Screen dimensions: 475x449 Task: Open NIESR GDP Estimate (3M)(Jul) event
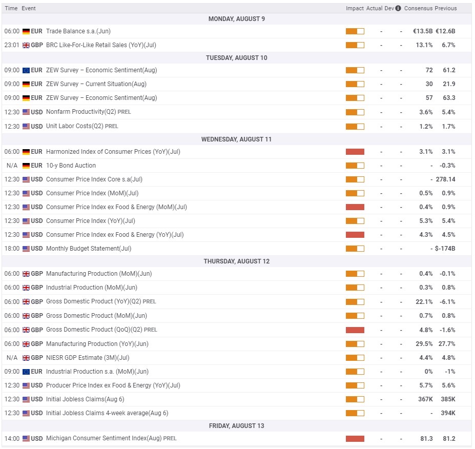pyautogui.click(x=88, y=357)
